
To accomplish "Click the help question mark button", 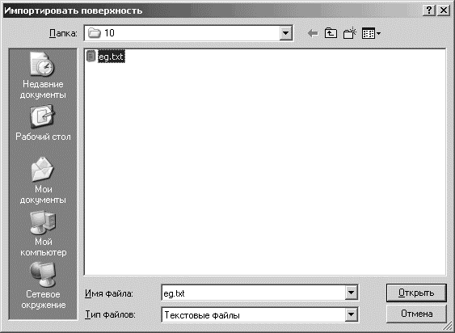I will 429,11.
